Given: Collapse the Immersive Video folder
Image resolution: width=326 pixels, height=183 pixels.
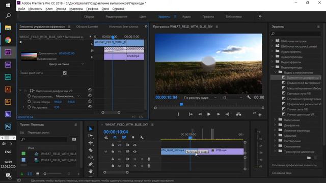Looking at the screenshot, I should coord(275,72).
